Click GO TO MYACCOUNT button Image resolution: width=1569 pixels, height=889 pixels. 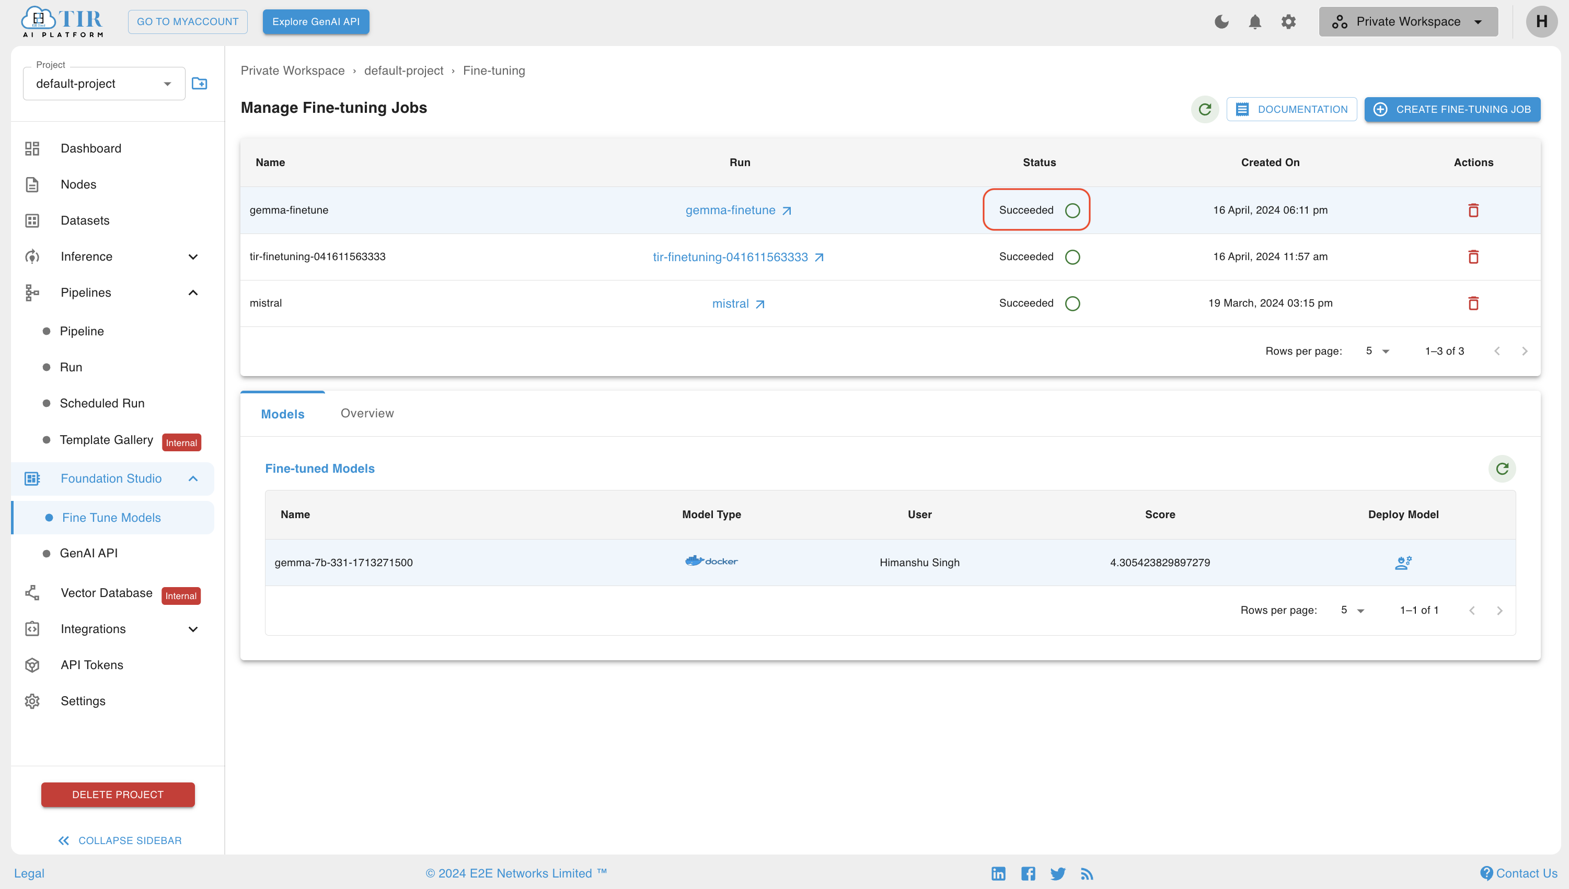pos(188,22)
